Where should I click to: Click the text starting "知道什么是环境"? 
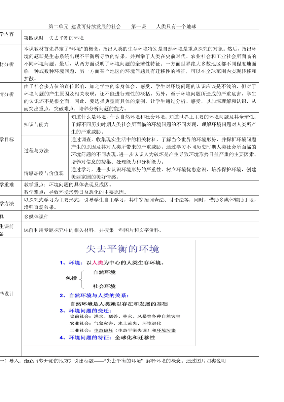pos(164,124)
